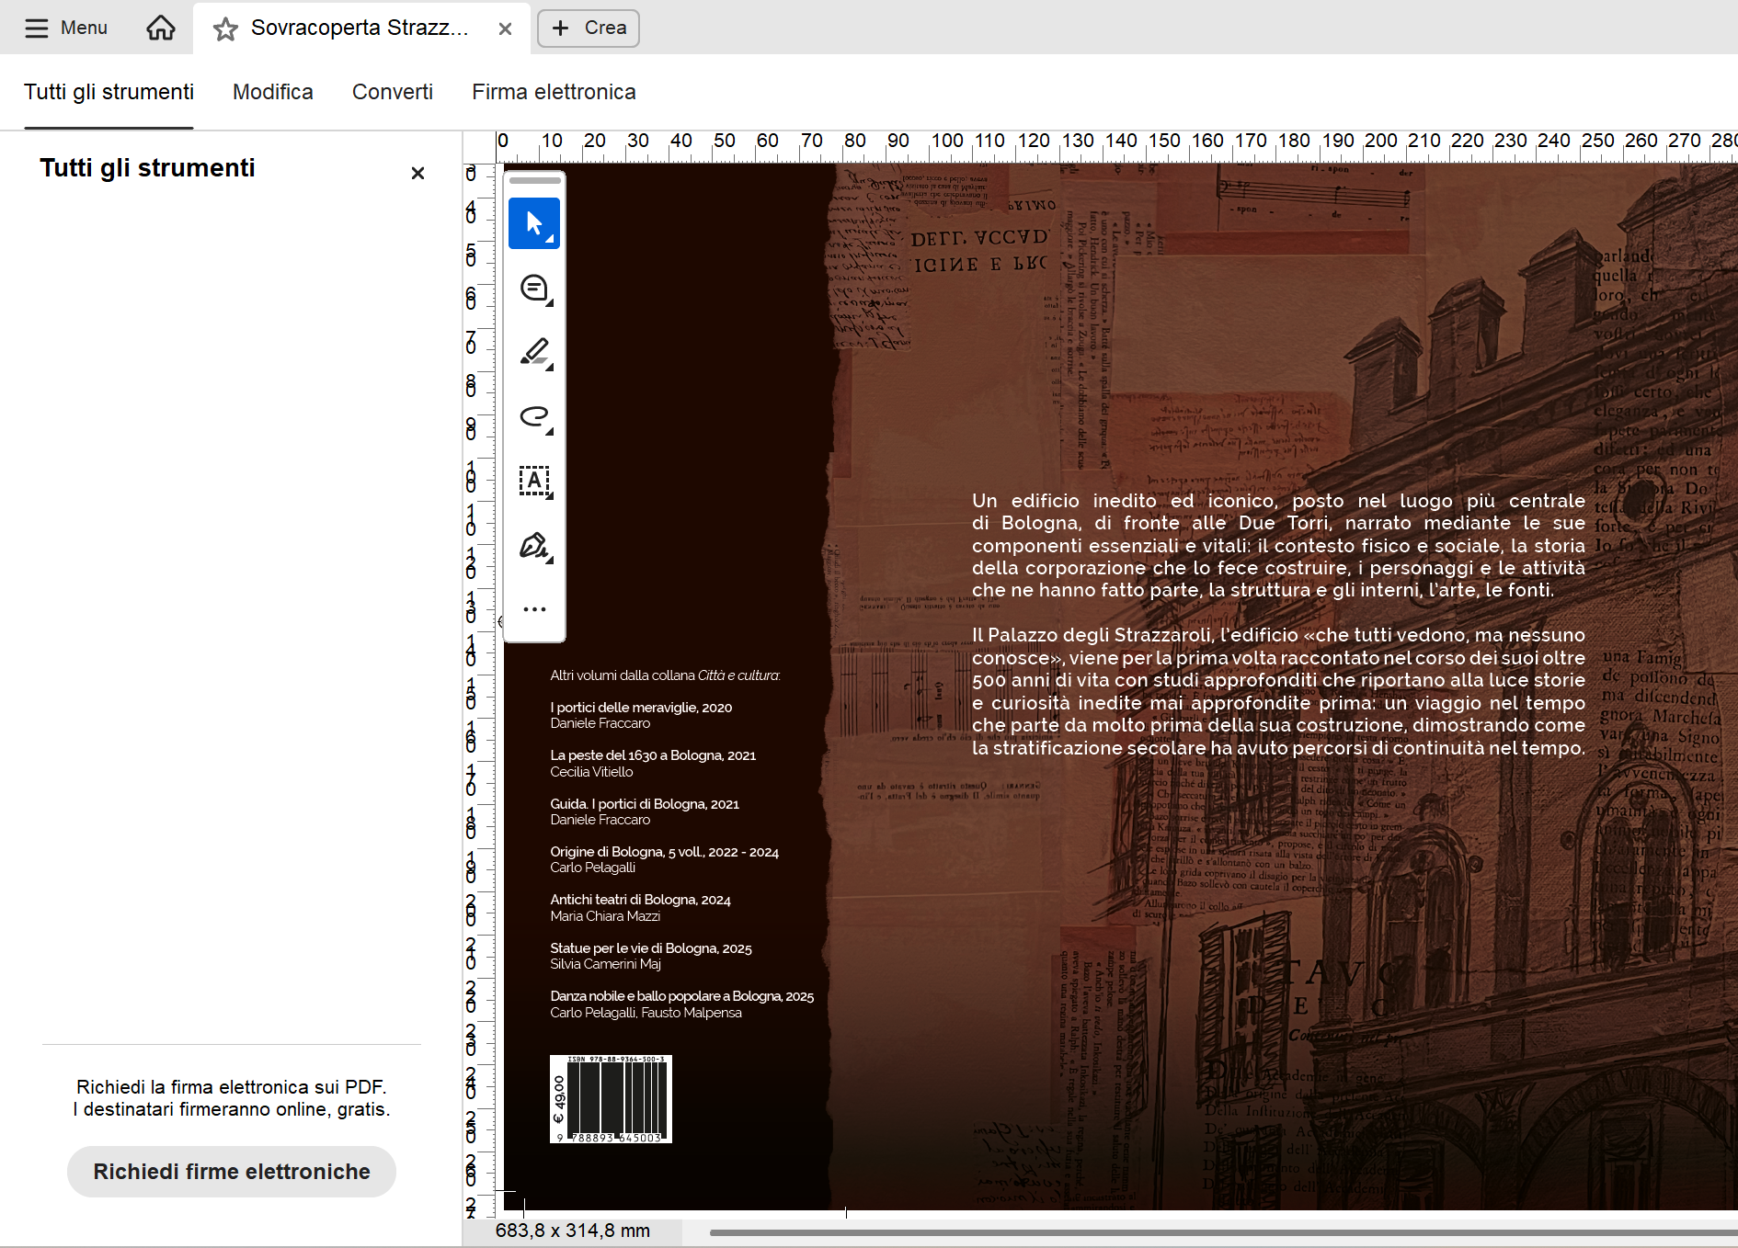The height and width of the screenshot is (1248, 1738).
Task: Click the author name 'Maria Chiara Mazzi'
Action: click(x=605, y=916)
